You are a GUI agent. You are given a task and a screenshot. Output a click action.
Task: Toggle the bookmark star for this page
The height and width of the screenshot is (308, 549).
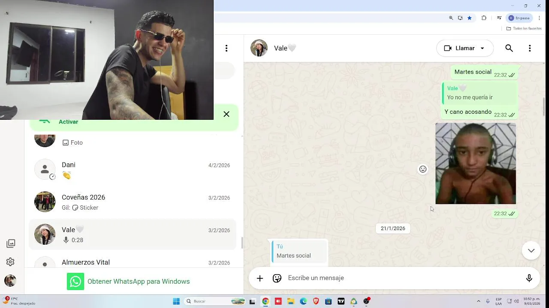coord(470,18)
